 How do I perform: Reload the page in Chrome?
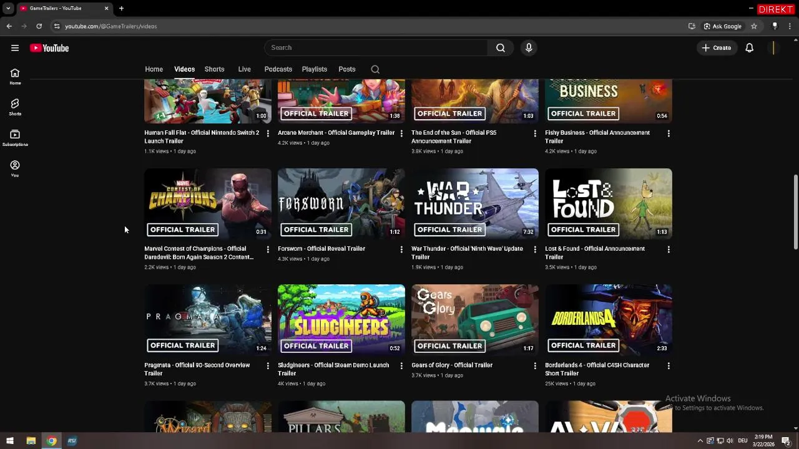point(39,26)
